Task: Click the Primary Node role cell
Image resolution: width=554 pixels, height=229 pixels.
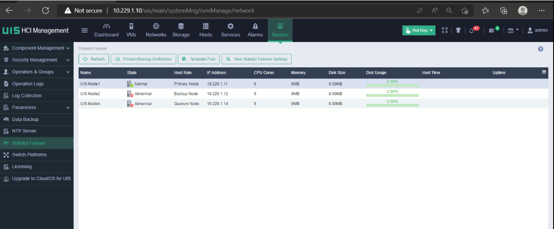Action: [186, 84]
